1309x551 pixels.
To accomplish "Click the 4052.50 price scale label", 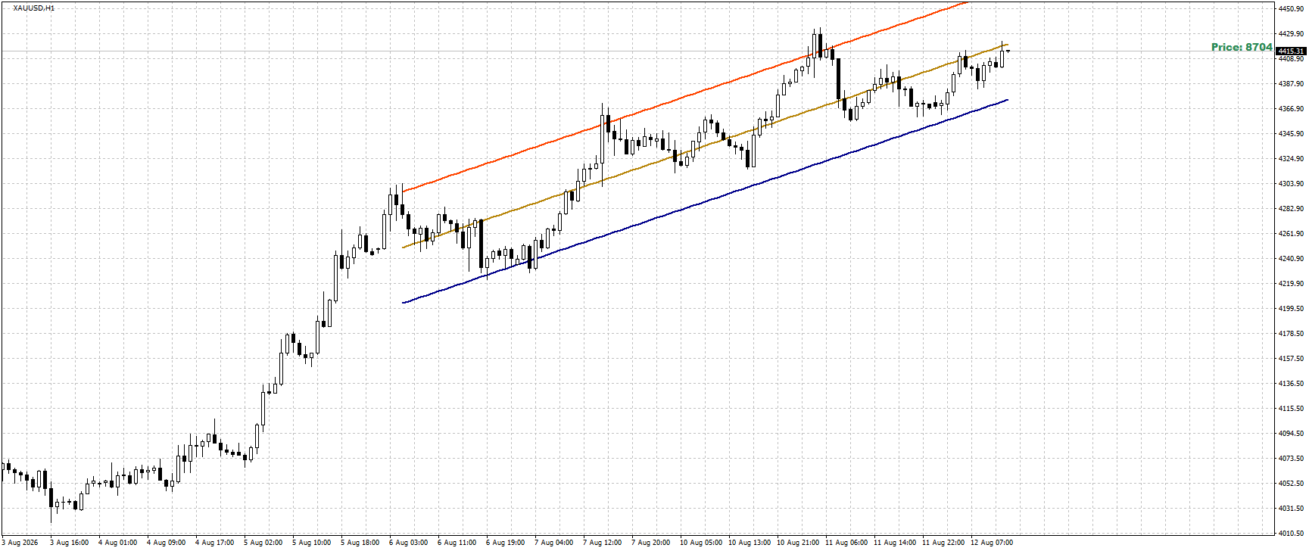I will (1291, 484).
